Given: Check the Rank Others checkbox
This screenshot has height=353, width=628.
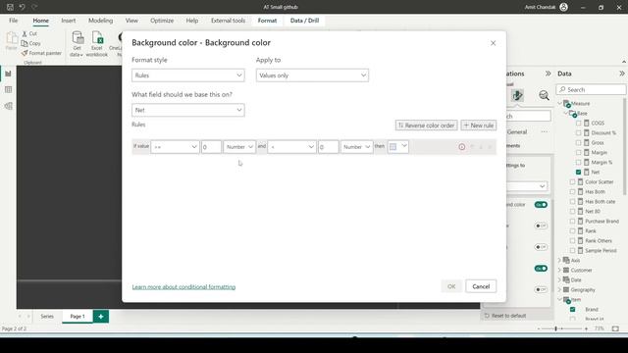Looking at the screenshot, I should (x=572, y=240).
